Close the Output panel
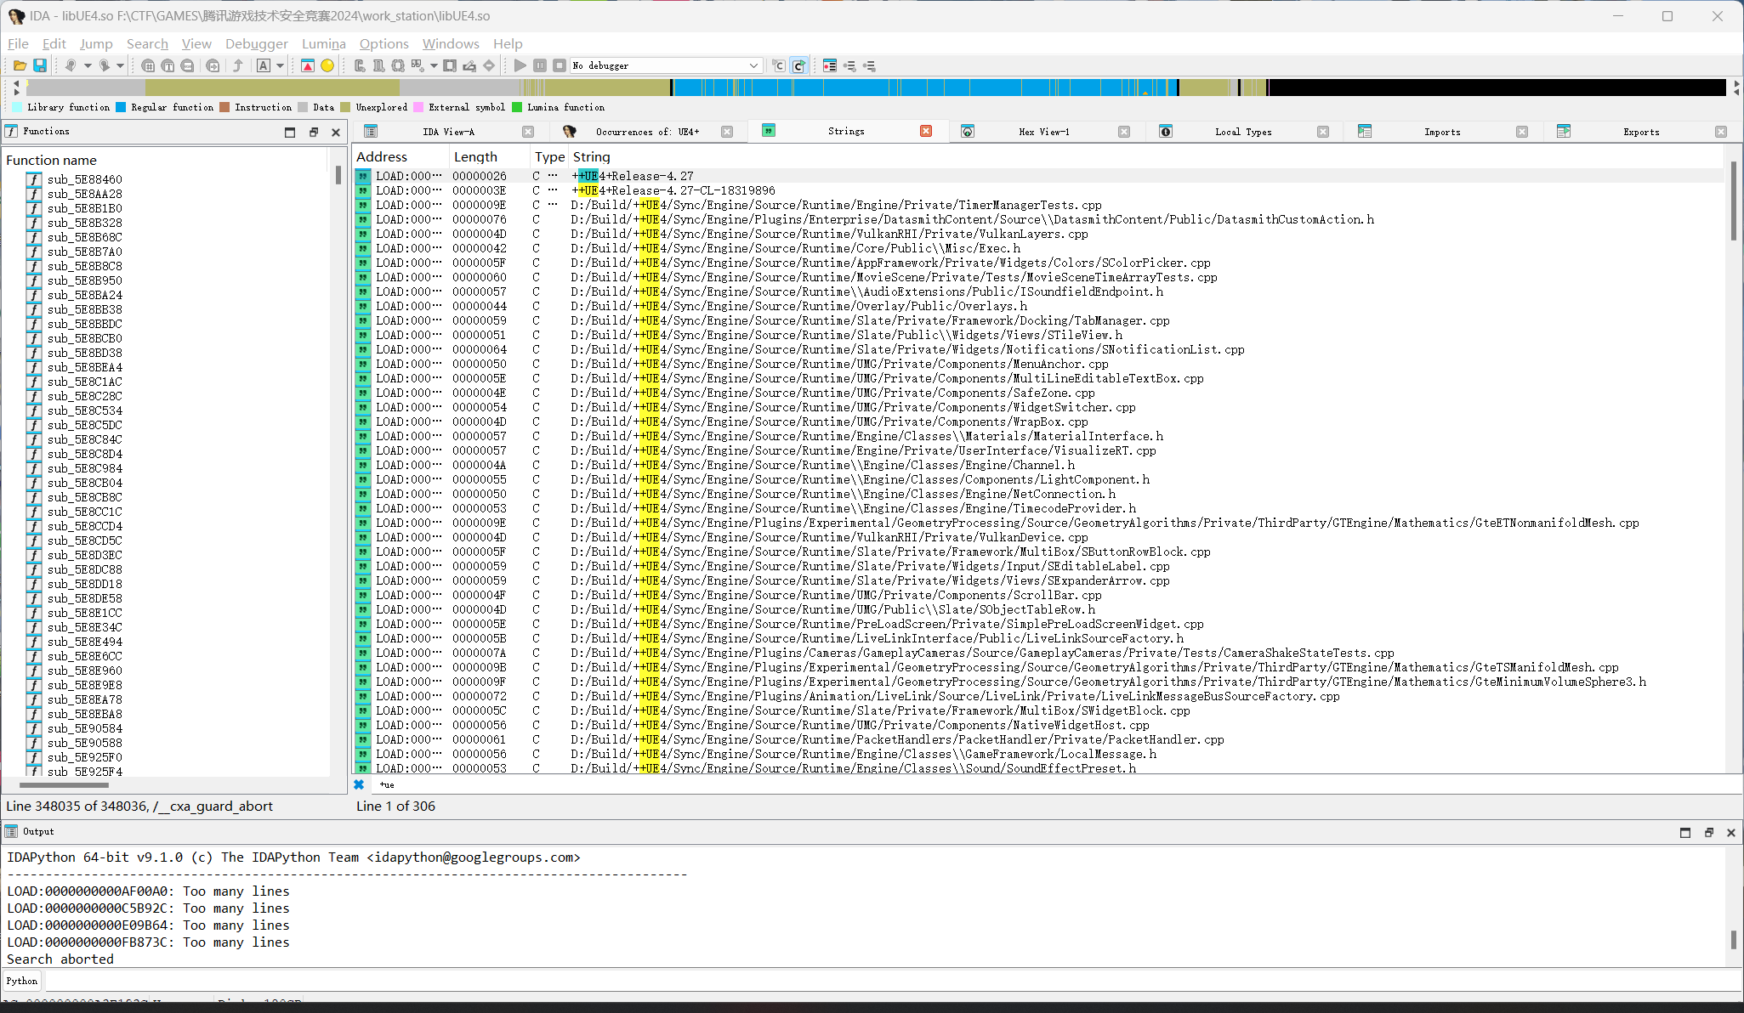 1730,833
